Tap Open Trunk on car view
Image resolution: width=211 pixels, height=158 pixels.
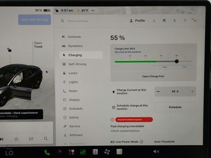[x=38, y=45]
